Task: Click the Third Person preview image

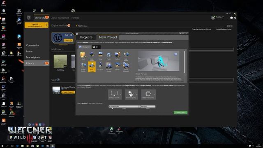Action: [x=159, y=61]
